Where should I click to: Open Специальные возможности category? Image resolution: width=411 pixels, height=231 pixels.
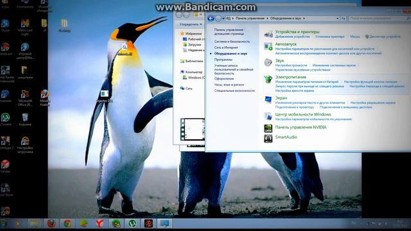tap(234, 90)
